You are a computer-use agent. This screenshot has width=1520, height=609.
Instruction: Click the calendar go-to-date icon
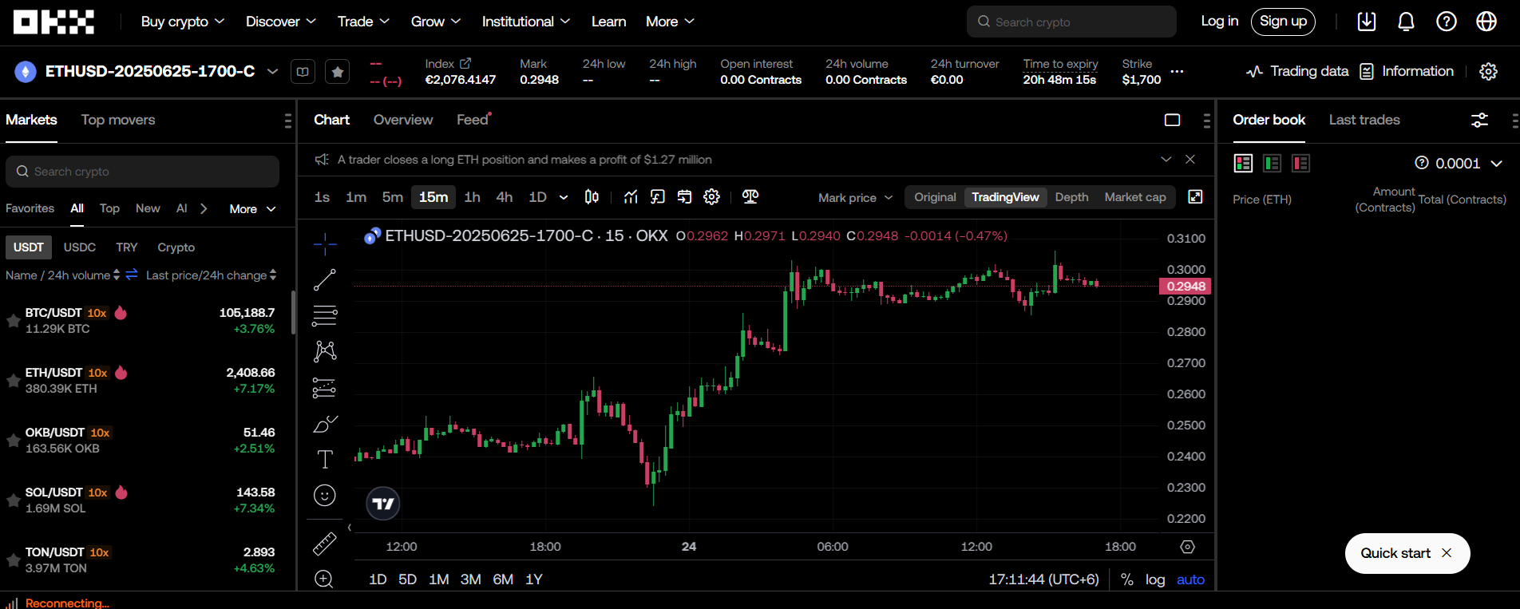[685, 197]
